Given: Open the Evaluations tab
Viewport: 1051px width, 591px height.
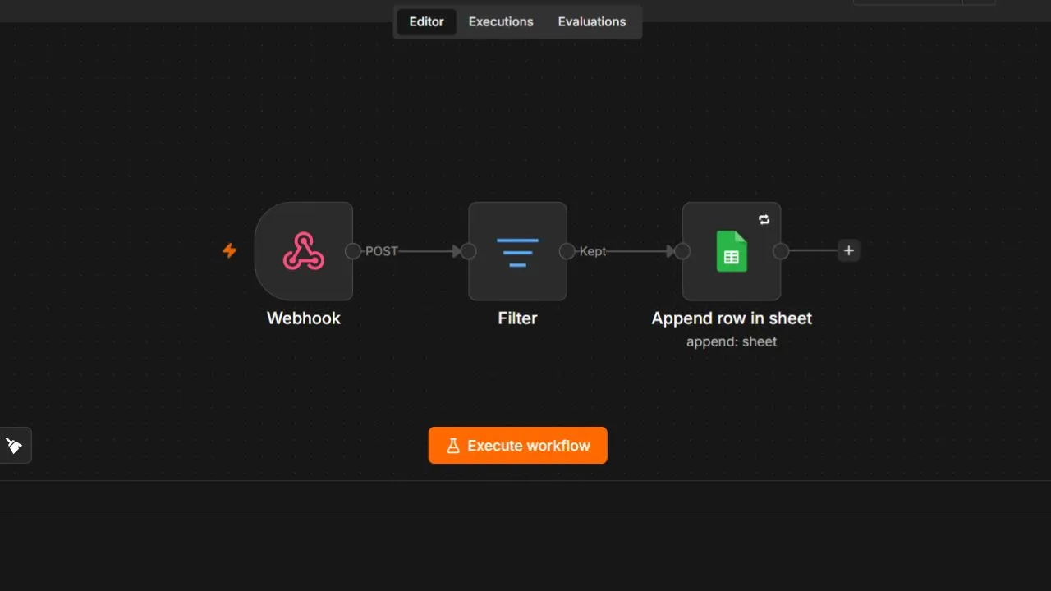Looking at the screenshot, I should [x=592, y=22].
